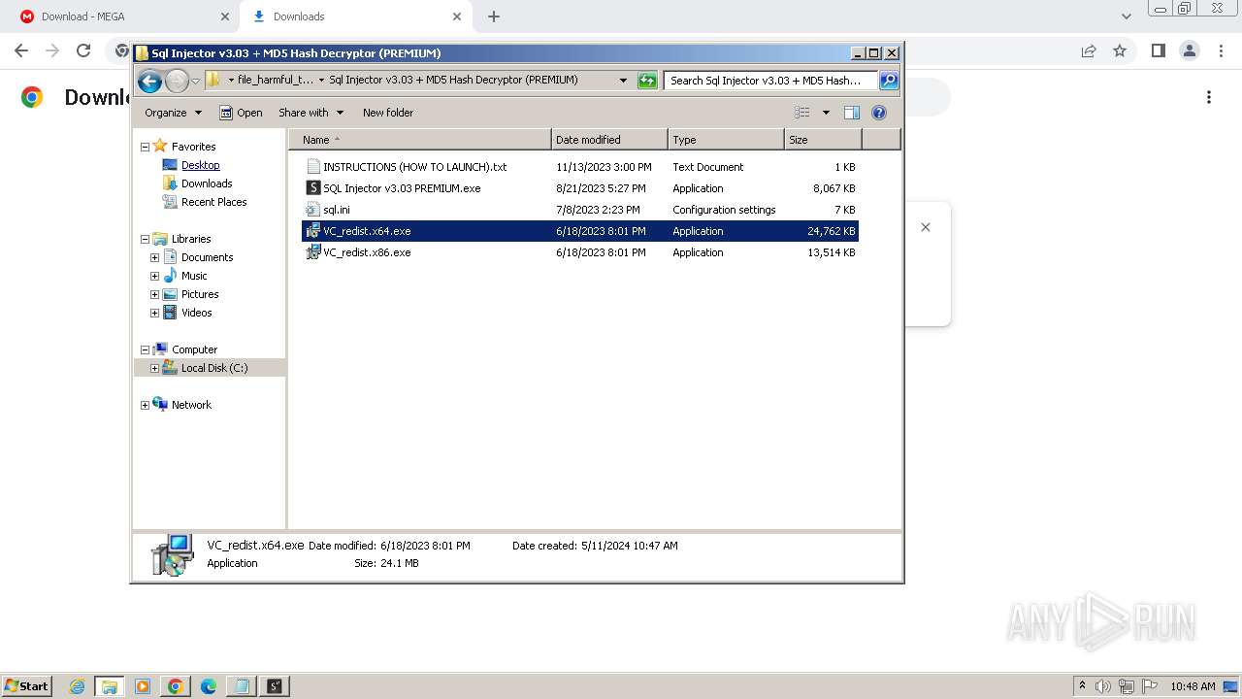The width and height of the screenshot is (1242, 699).
Task: Select Local Disk (C:)
Action: pyautogui.click(x=214, y=368)
